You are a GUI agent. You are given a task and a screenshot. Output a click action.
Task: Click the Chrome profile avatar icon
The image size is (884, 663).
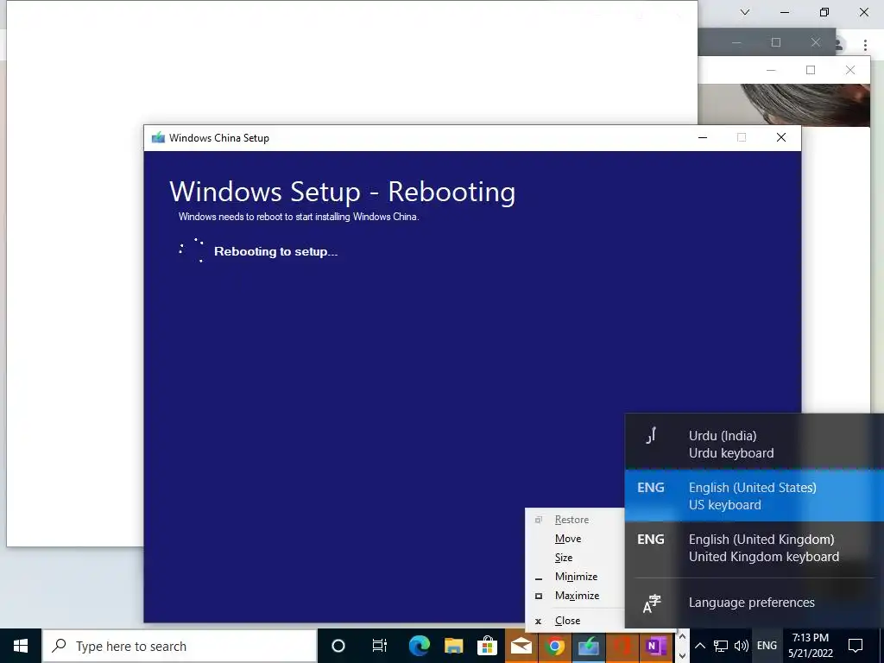840,45
